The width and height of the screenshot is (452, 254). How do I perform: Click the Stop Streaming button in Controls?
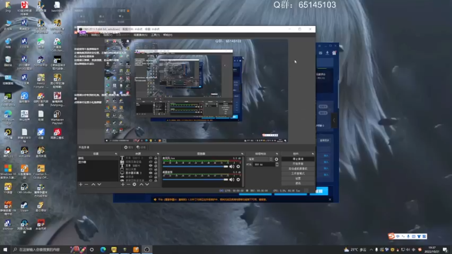pos(298,159)
